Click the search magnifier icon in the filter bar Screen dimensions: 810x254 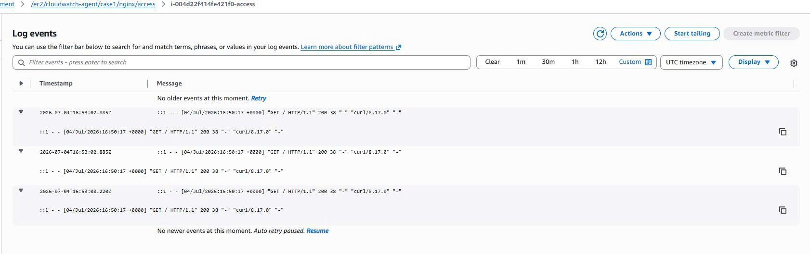click(22, 62)
